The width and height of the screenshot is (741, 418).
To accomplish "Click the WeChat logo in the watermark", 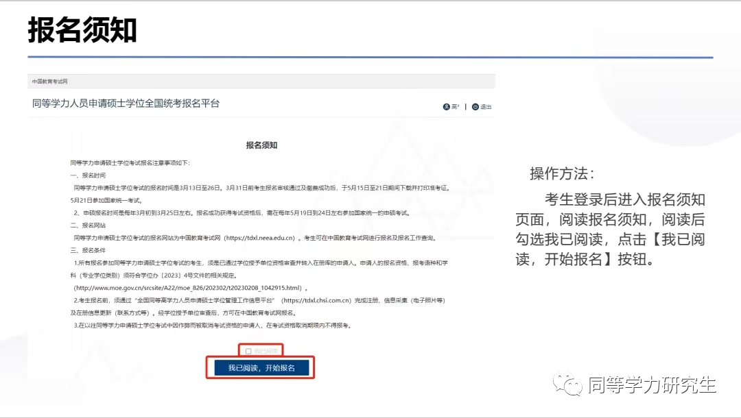I will [x=569, y=384].
